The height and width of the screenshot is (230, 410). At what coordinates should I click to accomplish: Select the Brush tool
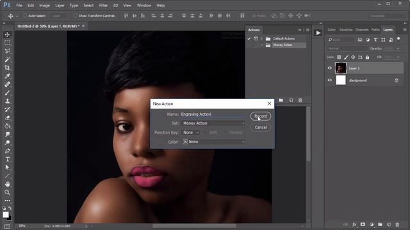click(7, 93)
